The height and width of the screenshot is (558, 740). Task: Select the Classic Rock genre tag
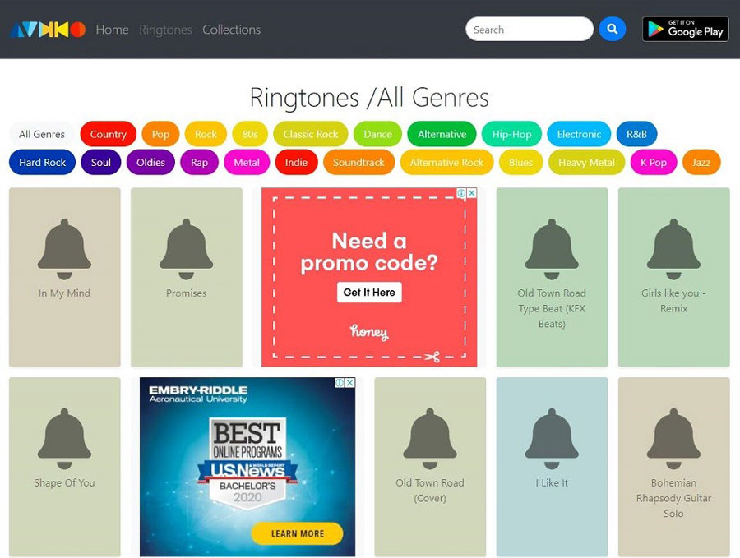pos(311,134)
